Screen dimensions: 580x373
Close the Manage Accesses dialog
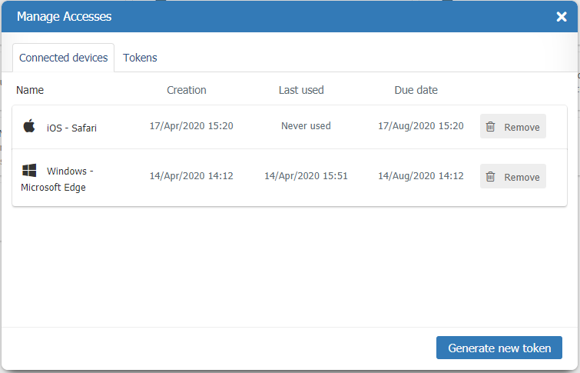[x=562, y=16]
